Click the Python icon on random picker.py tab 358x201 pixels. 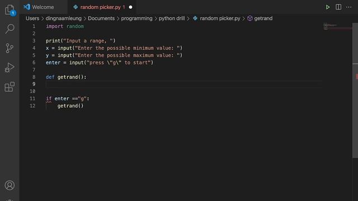click(76, 7)
